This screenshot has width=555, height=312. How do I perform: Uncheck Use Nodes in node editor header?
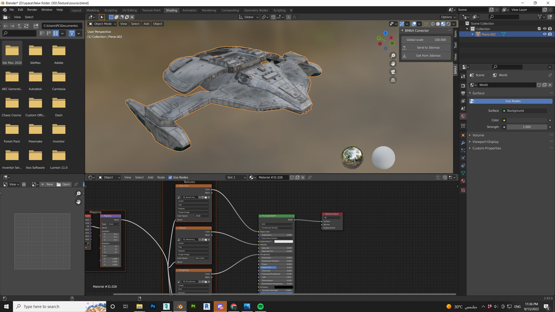click(x=170, y=177)
